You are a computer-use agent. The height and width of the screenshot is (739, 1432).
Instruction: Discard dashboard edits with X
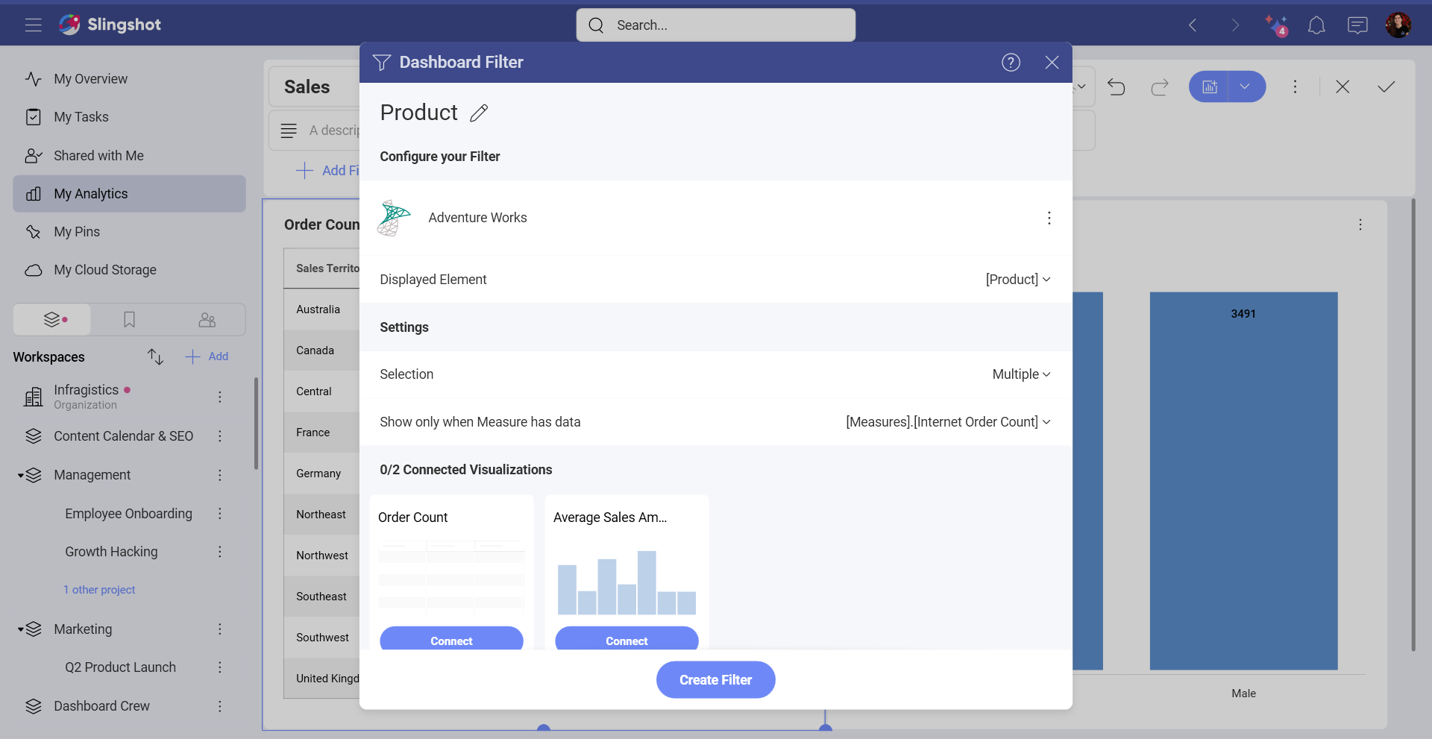[x=1342, y=87]
